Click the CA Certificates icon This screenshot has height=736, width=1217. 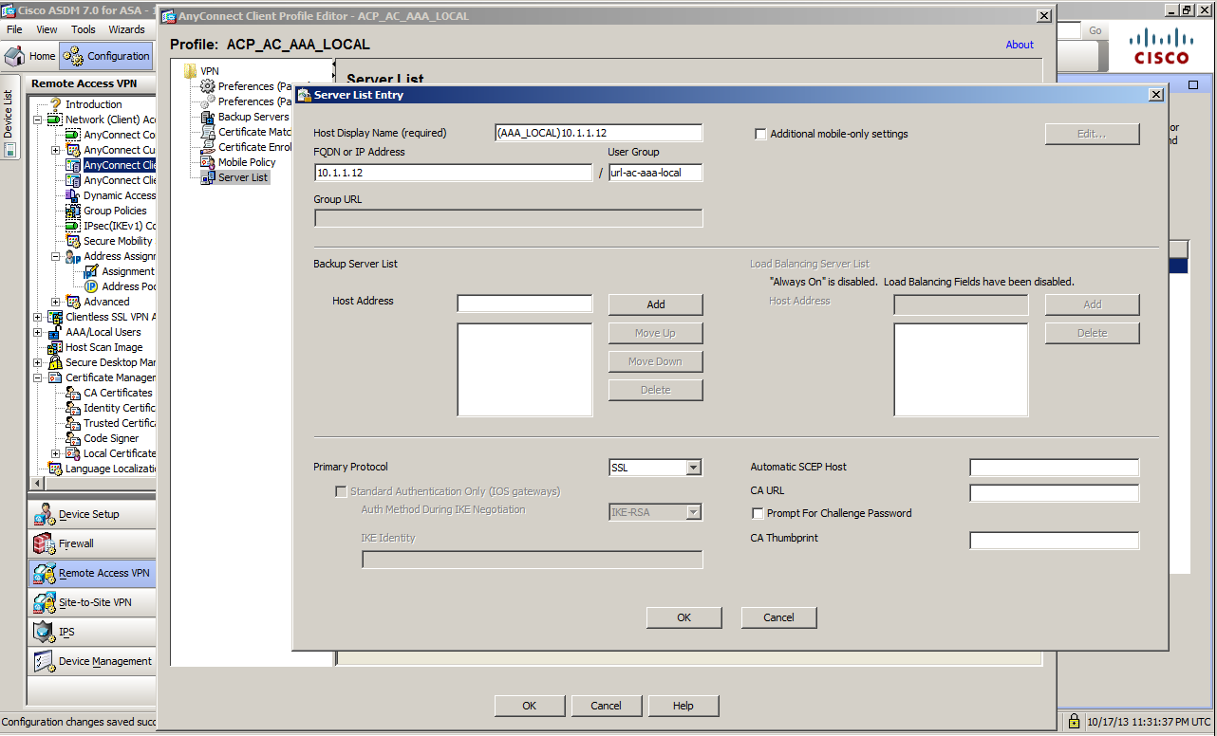click(73, 393)
